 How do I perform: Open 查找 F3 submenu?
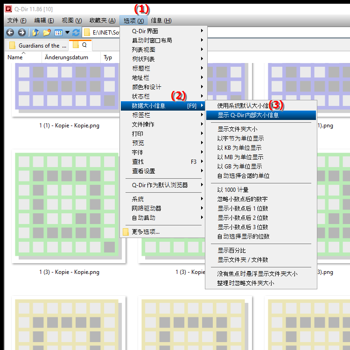point(163,162)
